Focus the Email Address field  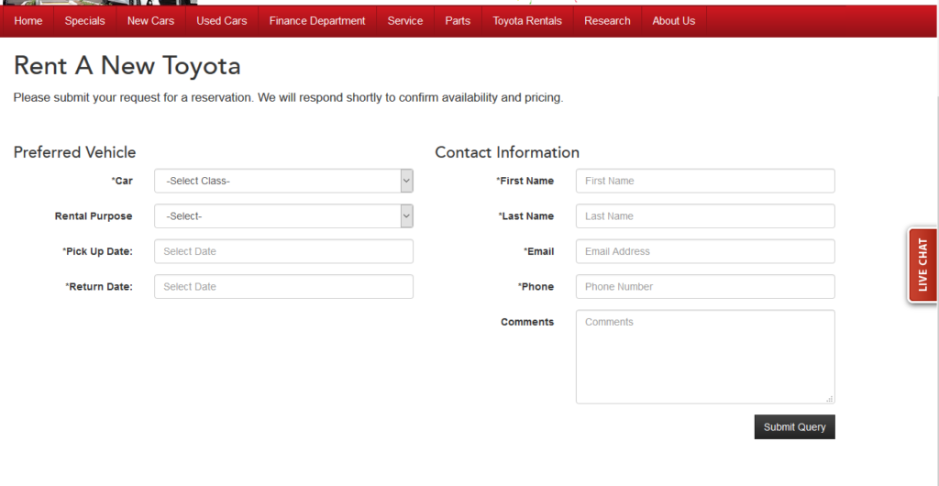pos(705,251)
